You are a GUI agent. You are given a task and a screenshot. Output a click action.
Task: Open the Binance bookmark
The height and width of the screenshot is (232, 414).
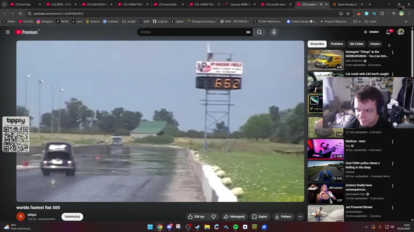coord(93,22)
